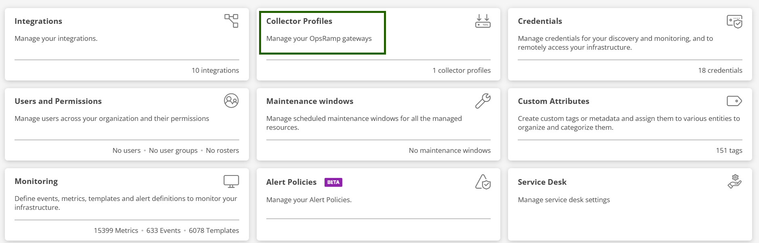The width and height of the screenshot is (759, 243).
Task: Click the Service Desk hand-gear icon
Action: click(x=734, y=182)
